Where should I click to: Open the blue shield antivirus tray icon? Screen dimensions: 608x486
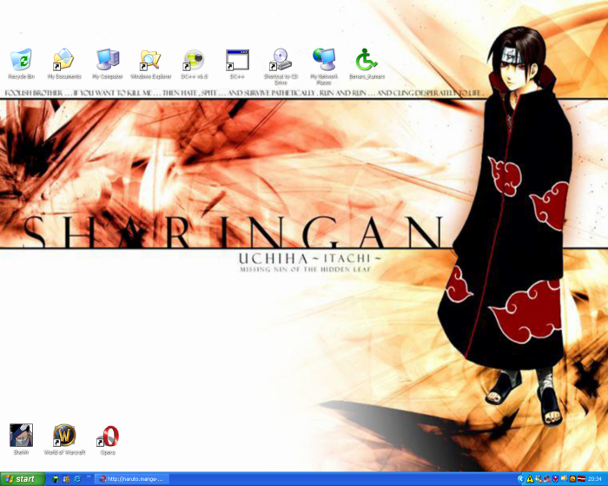point(555,479)
